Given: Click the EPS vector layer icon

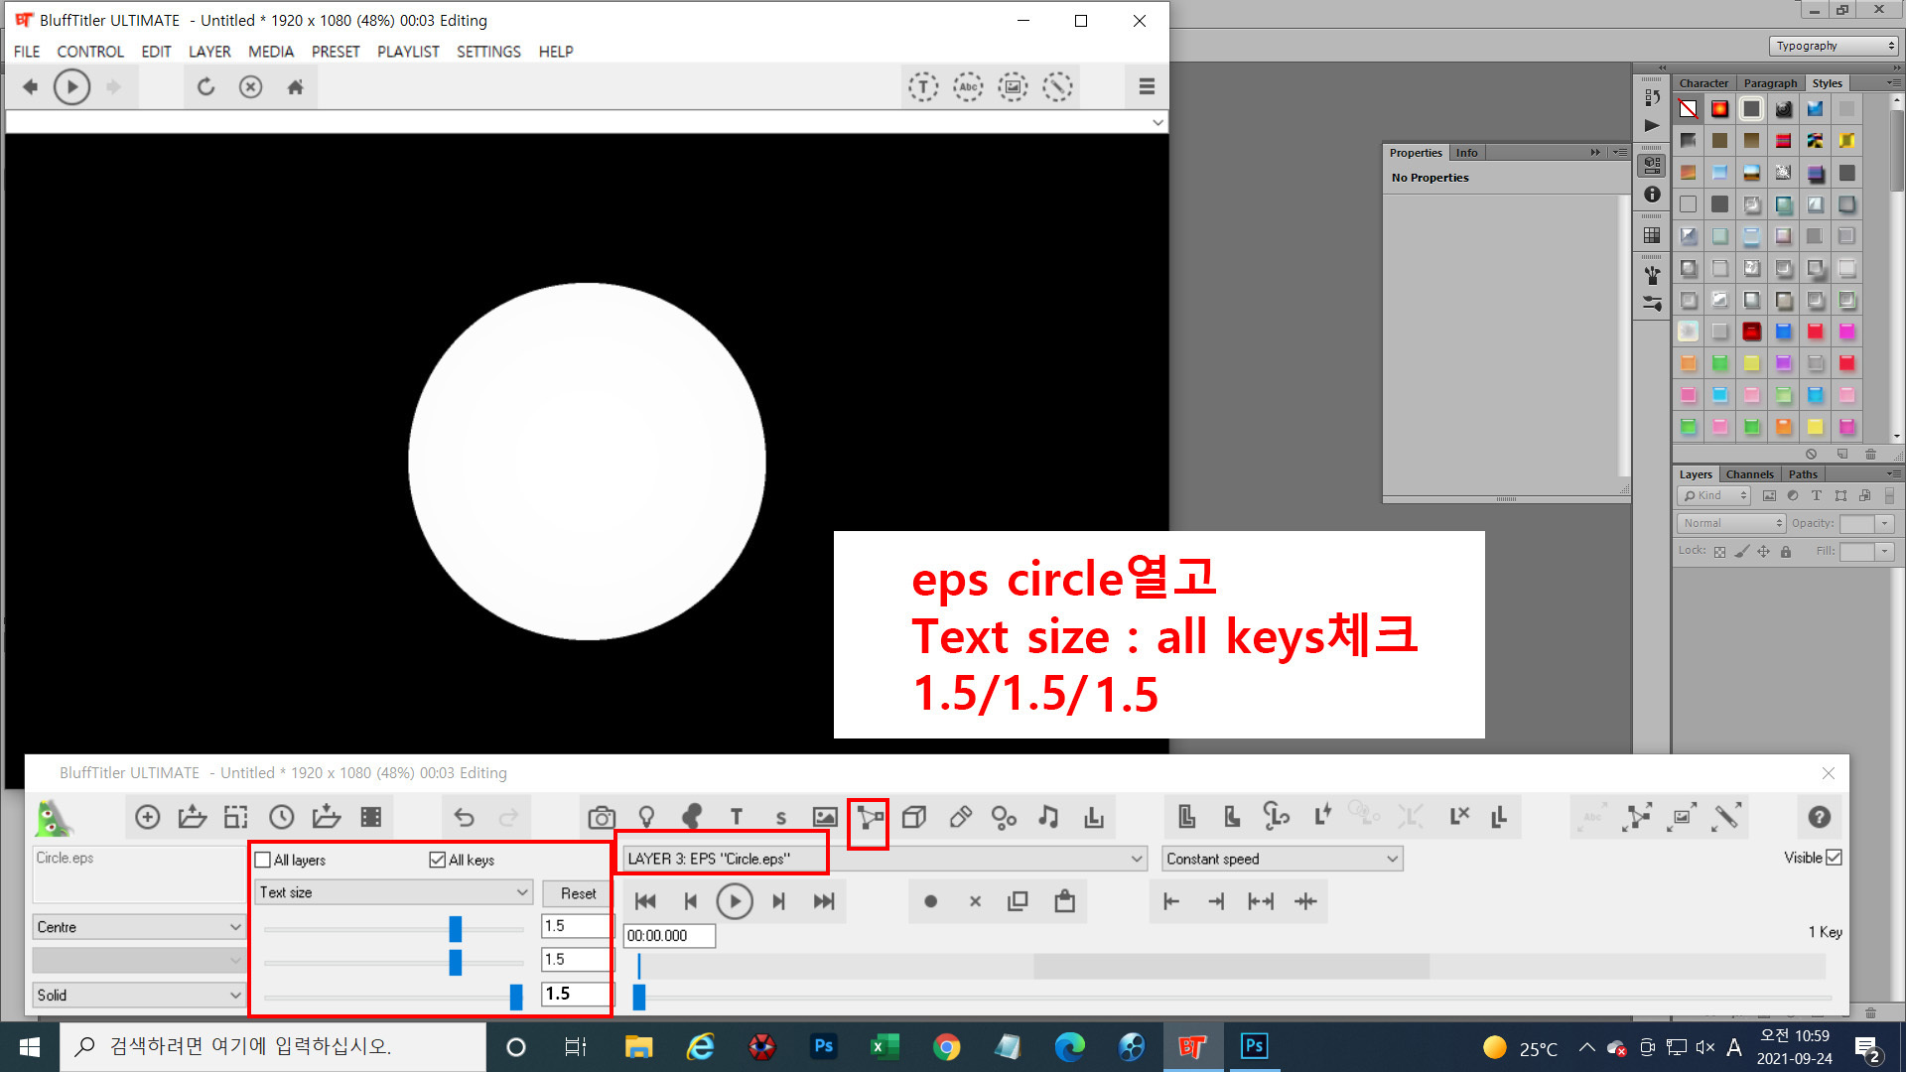Looking at the screenshot, I should click(870, 818).
